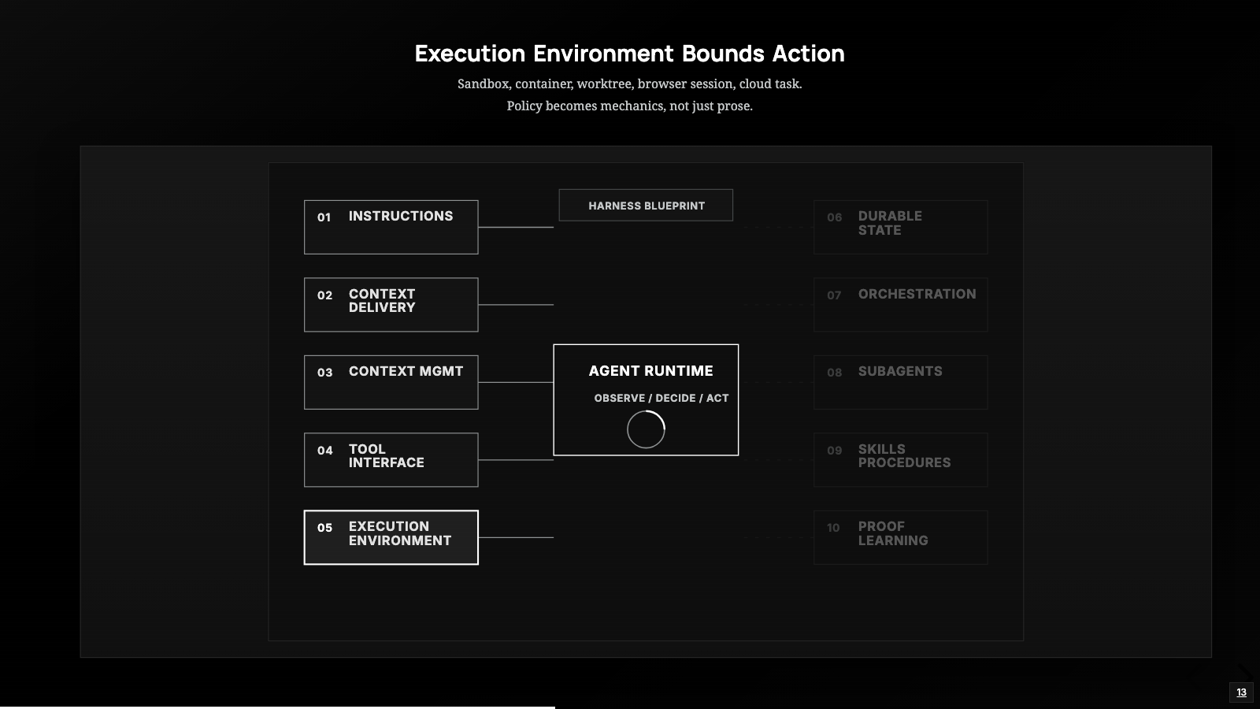The width and height of the screenshot is (1260, 709).
Task: Click the spinning loader icon in Agent Runtime
Action: 646,429
